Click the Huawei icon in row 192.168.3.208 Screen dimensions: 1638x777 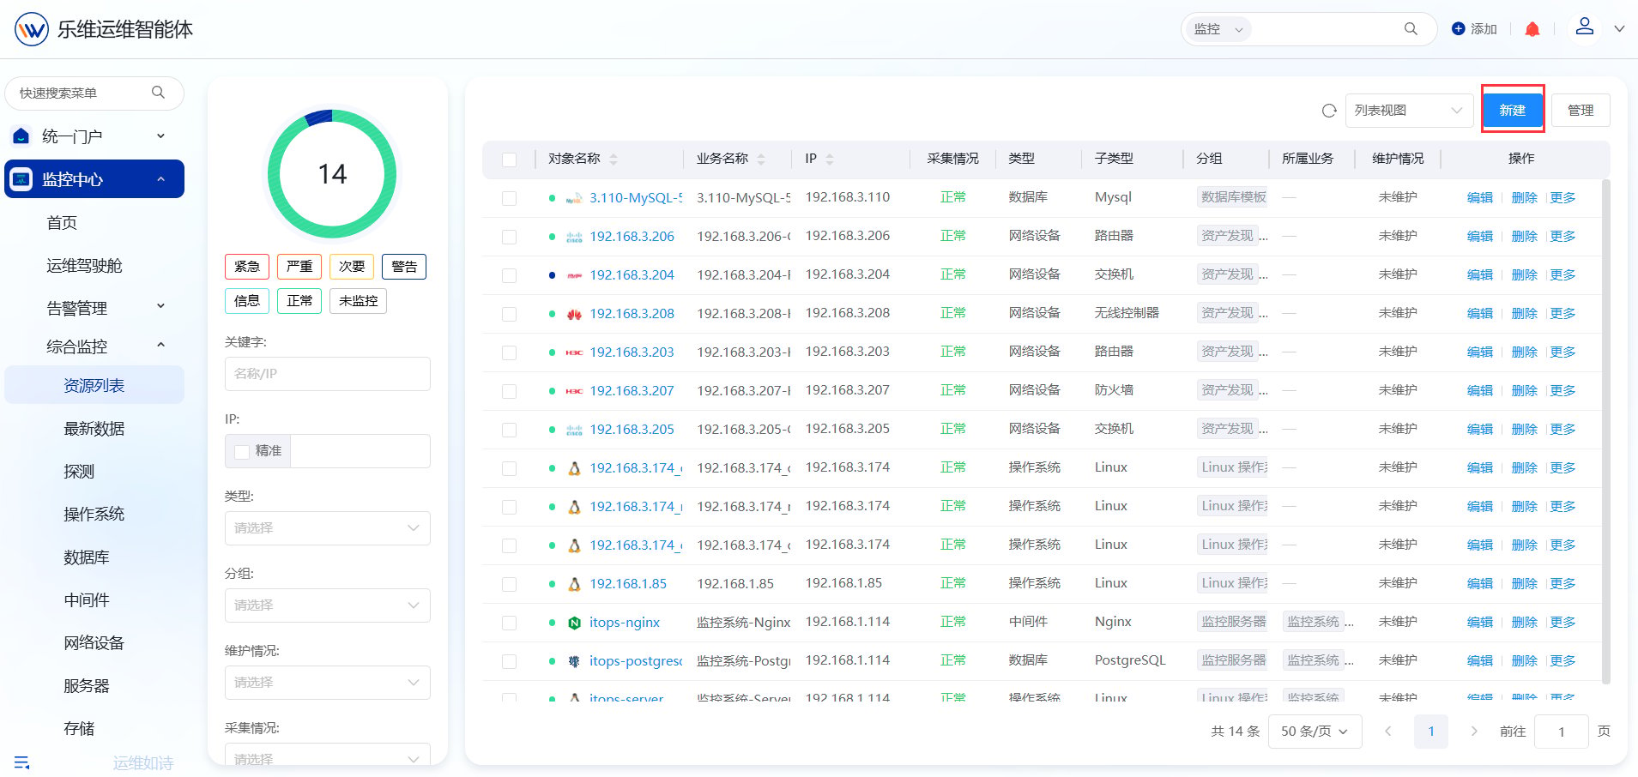pos(574,314)
